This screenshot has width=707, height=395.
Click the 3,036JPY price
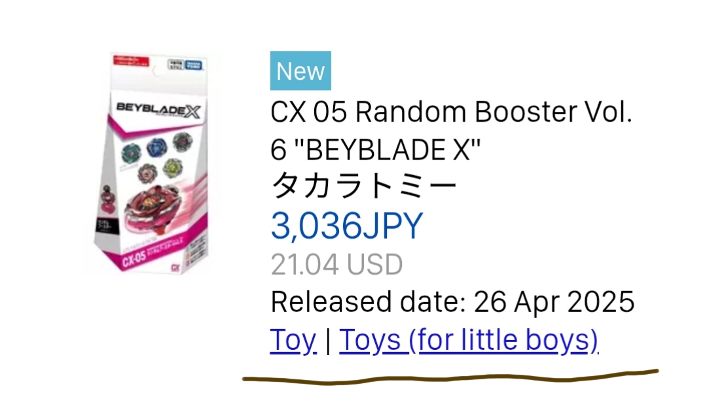click(x=346, y=225)
